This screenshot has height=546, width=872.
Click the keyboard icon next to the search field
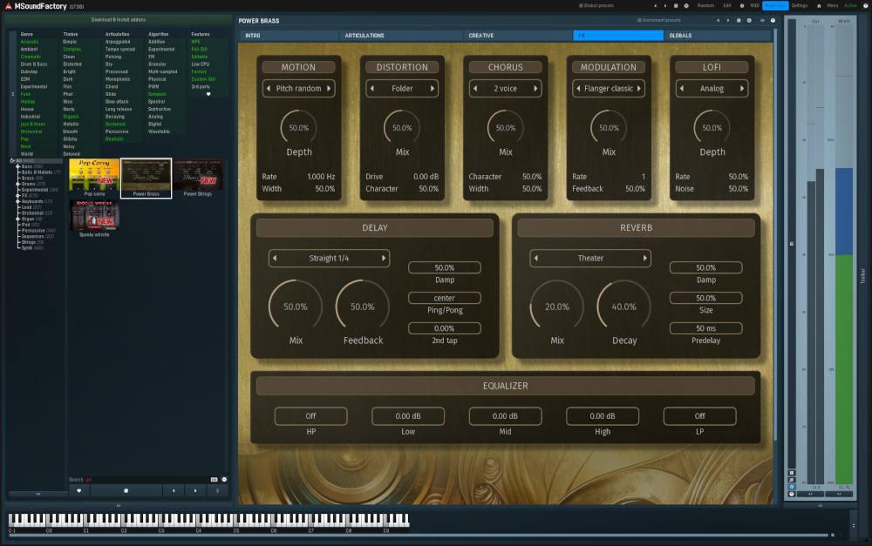[214, 480]
